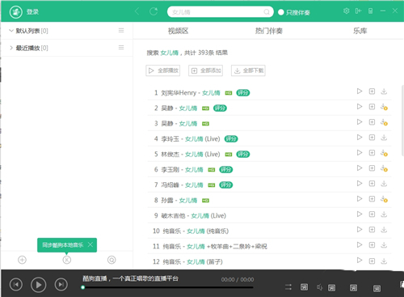
Task: Click the 全部播放 button
Action: (163, 70)
